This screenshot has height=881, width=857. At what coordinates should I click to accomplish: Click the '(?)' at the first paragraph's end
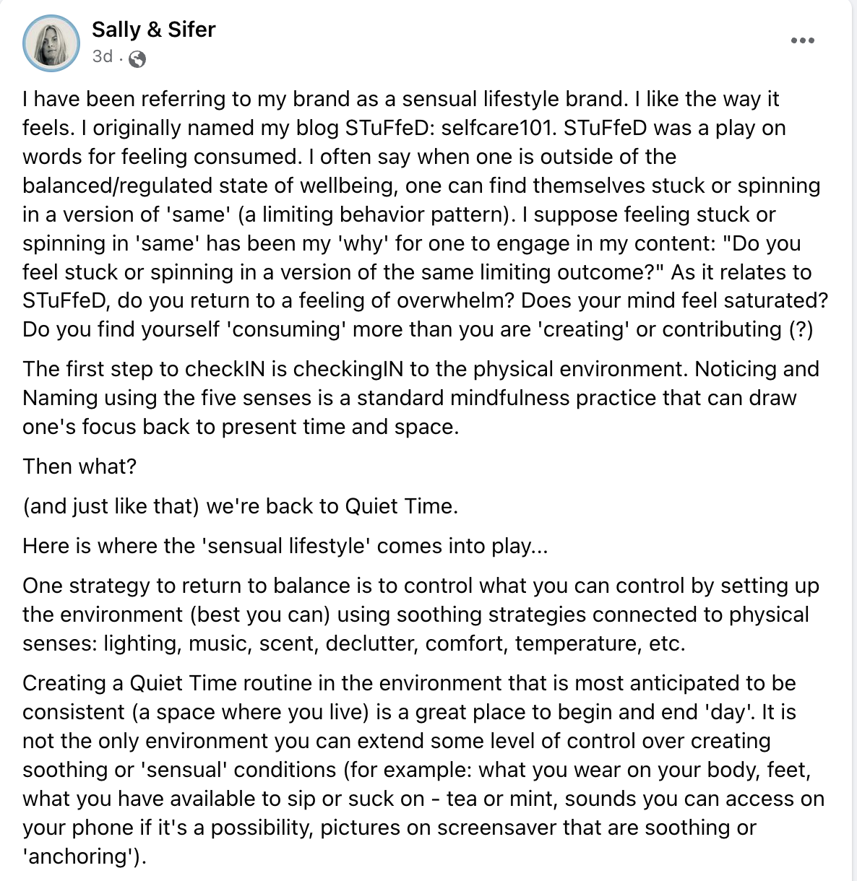click(801, 329)
